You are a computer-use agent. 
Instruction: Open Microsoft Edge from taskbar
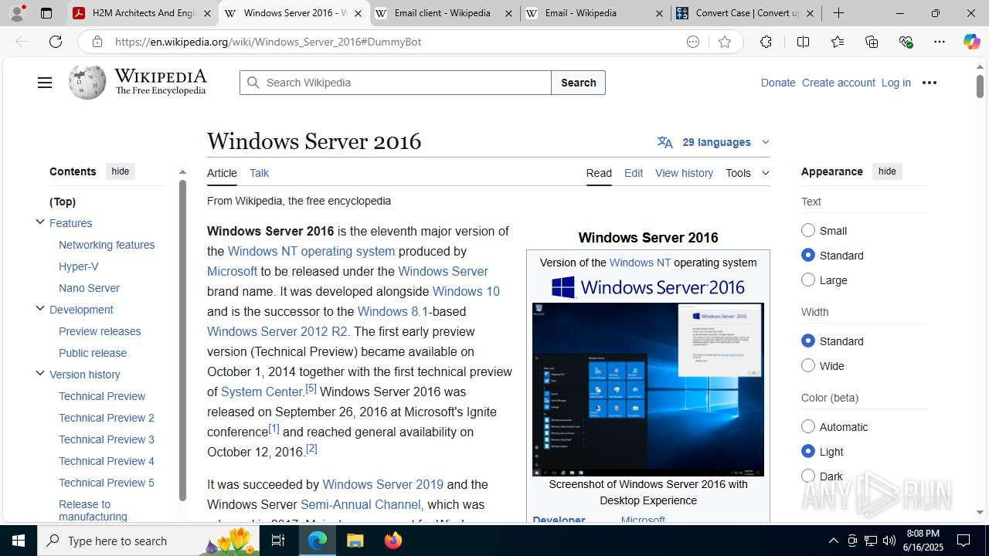click(x=318, y=541)
